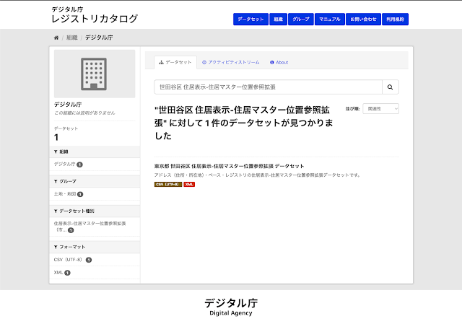Go to home via breadcrumb house icon
This screenshot has width=462, height=324.
pyautogui.click(x=56, y=38)
